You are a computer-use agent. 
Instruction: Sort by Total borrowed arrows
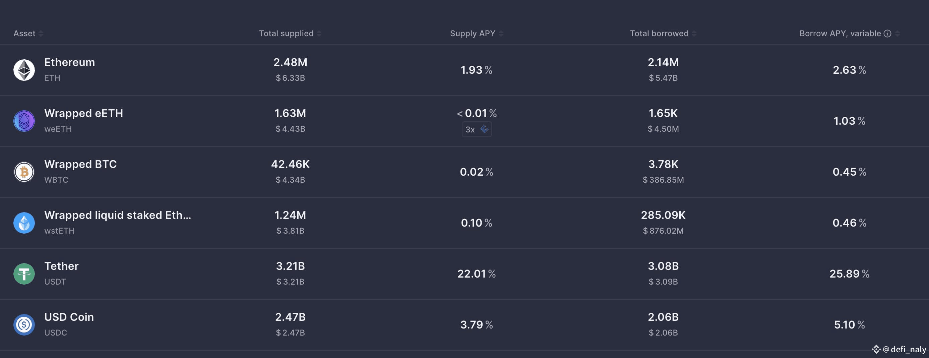coord(694,34)
